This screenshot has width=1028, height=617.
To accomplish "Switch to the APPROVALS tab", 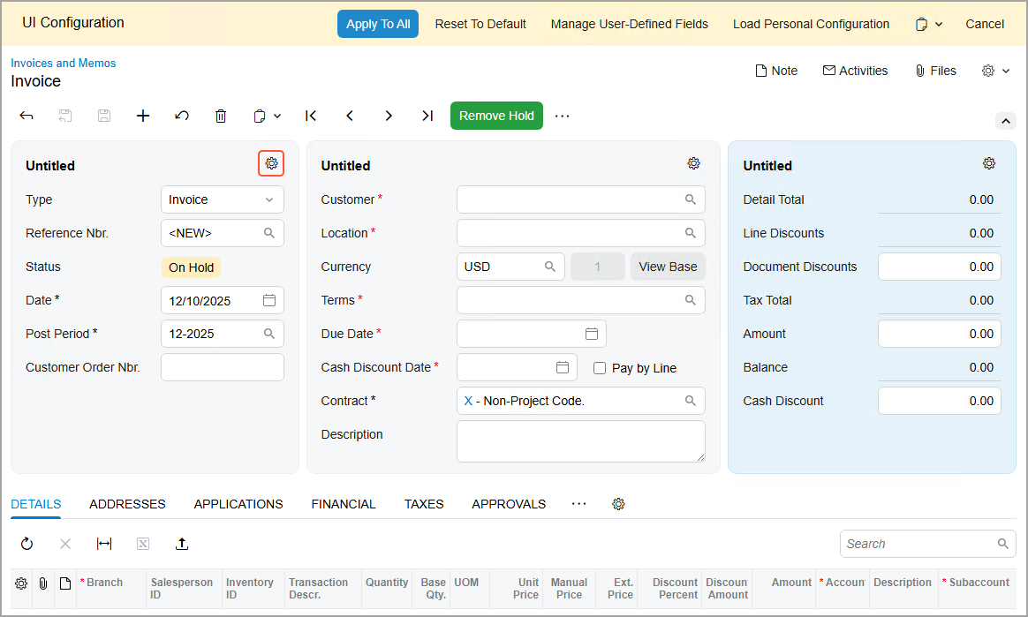I will [509, 504].
